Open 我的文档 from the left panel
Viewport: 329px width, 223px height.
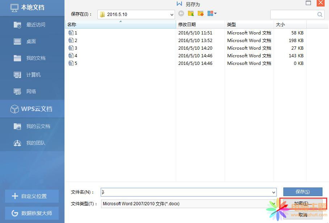coord(32,58)
